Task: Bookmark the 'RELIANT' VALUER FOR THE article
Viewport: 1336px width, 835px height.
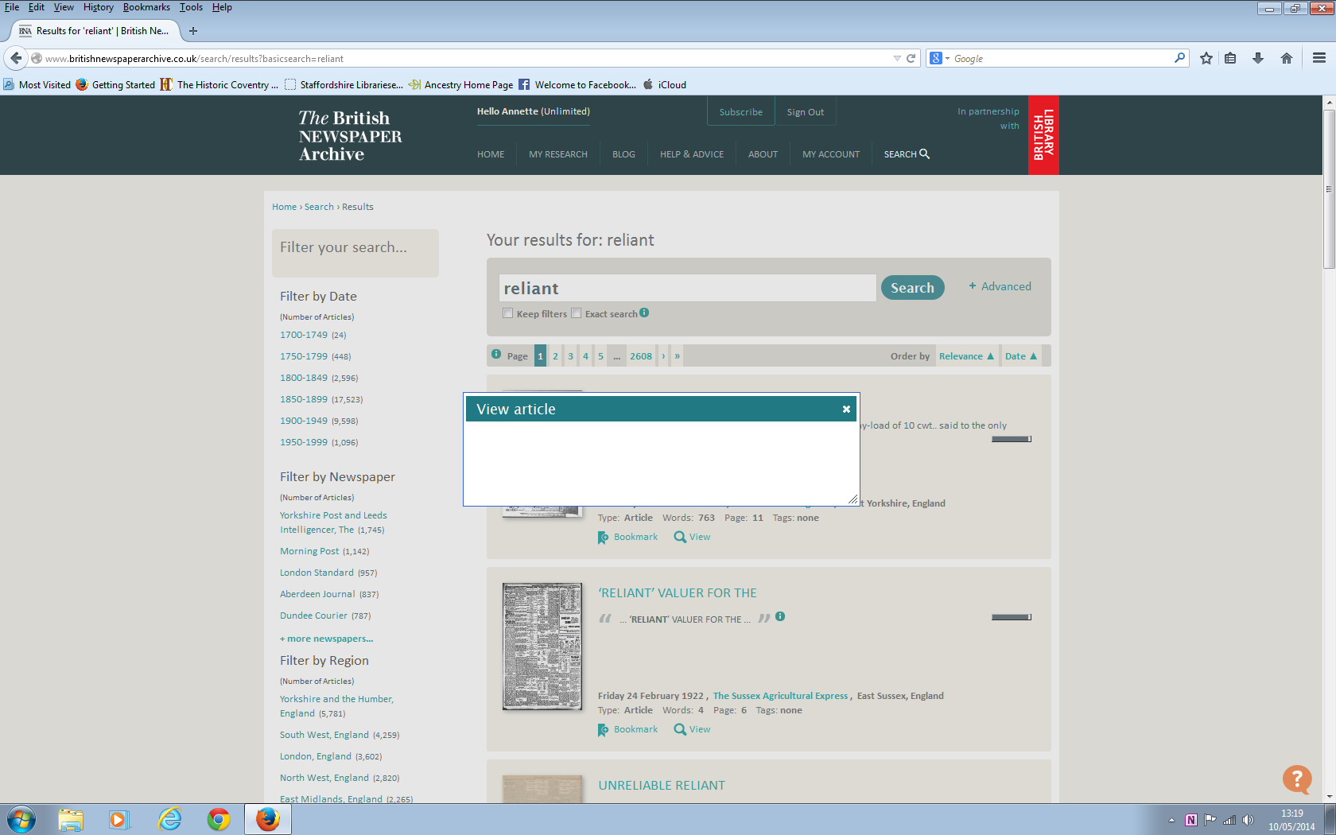Action: 628,729
